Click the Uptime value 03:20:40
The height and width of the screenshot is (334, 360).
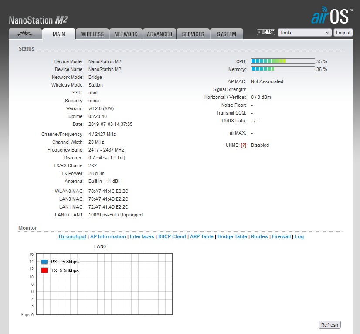pyautogui.click(x=98, y=116)
